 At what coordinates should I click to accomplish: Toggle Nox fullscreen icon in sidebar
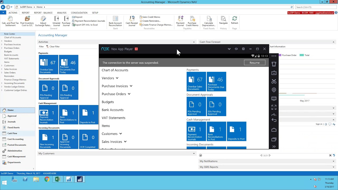(x=274, y=107)
